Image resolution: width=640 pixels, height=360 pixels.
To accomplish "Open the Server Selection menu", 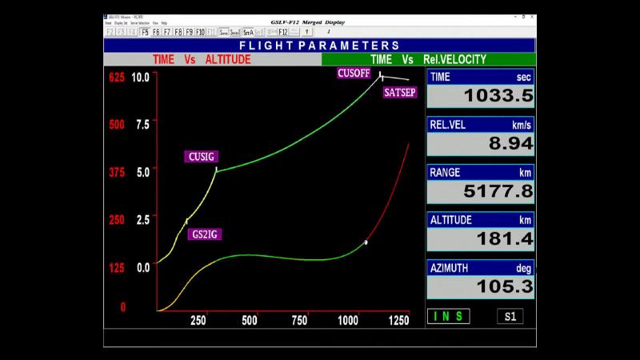I will (x=140, y=23).
